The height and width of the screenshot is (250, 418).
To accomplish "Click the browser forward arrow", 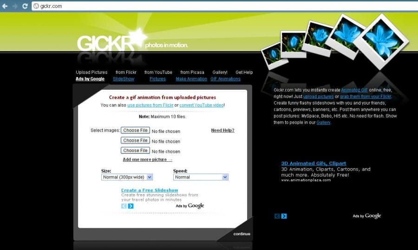I will 15,6.
